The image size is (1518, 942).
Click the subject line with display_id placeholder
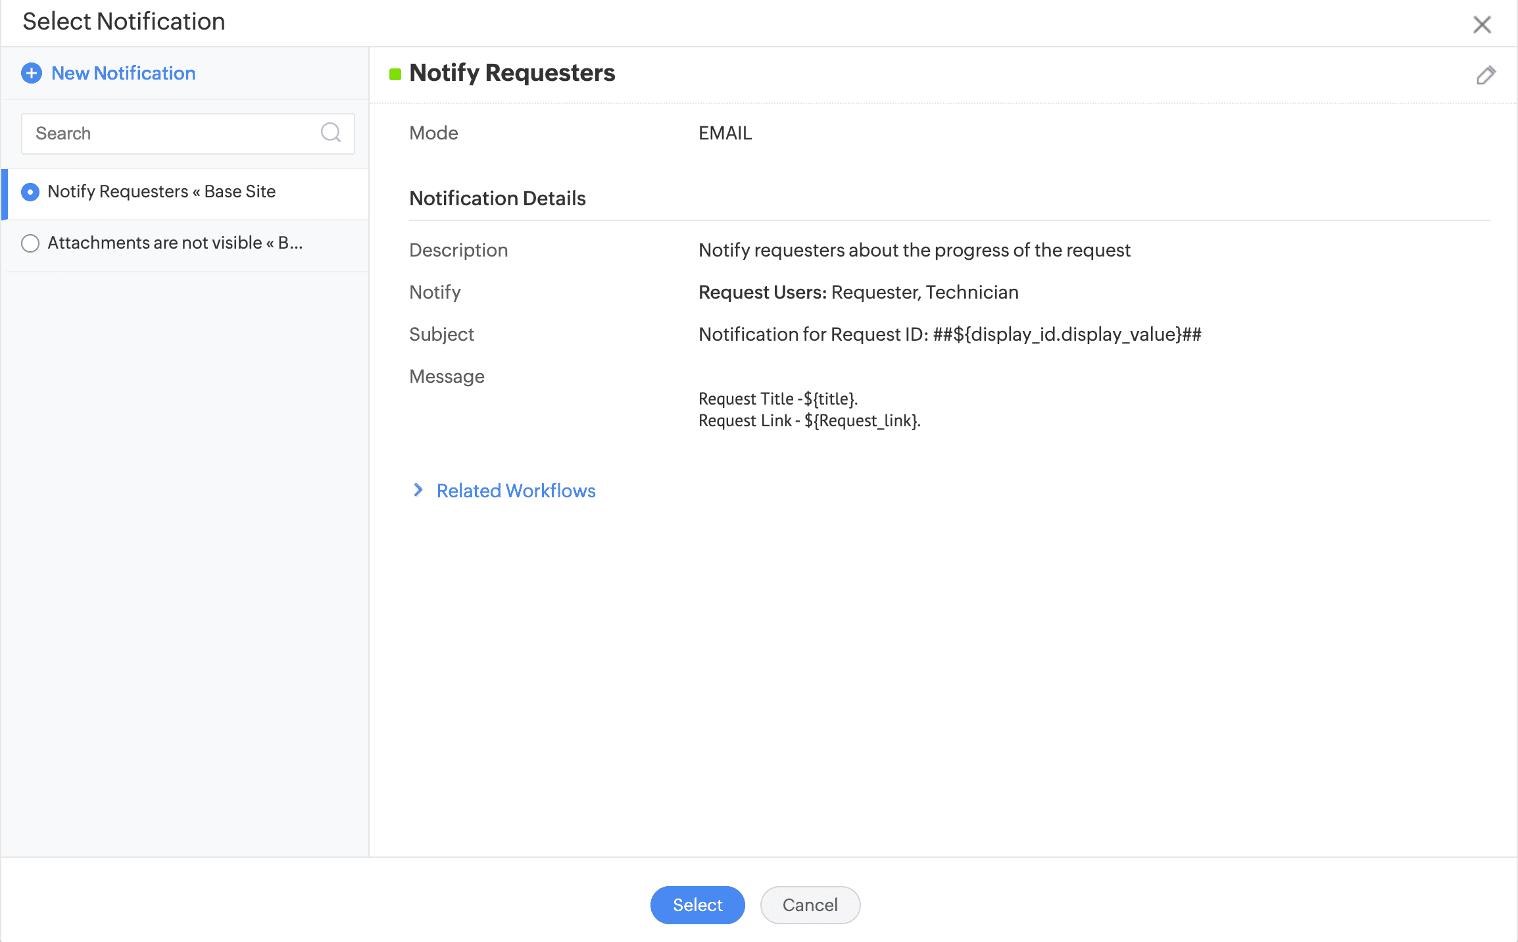click(949, 334)
